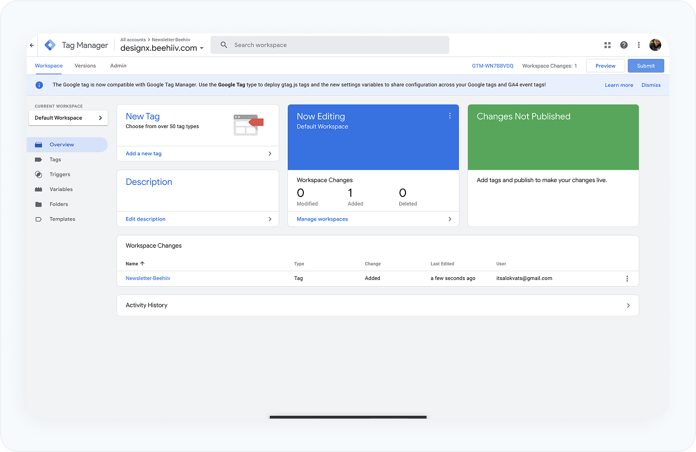
Task: Switch to the Admin tab
Action: point(118,66)
